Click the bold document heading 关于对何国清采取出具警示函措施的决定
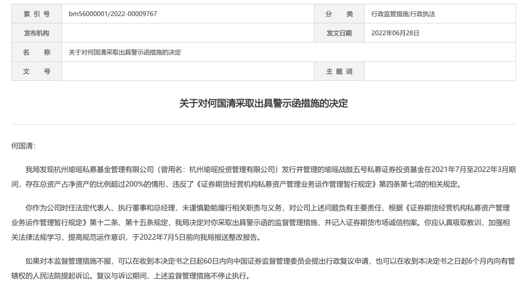This screenshot has width=520, height=282. tap(263, 103)
